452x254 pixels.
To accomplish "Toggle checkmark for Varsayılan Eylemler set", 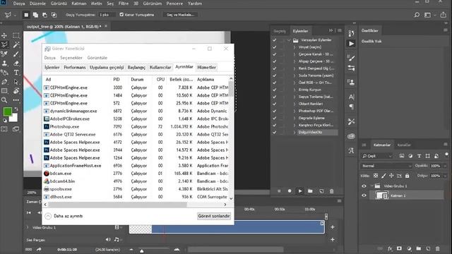I will [x=275, y=40].
